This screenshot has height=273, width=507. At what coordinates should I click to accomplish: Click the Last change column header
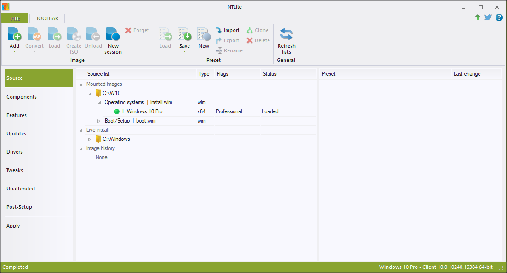click(467, 74)
